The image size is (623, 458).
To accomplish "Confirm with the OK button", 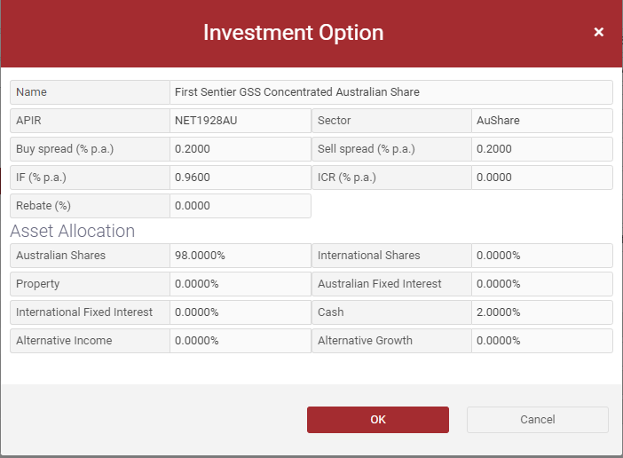I will pyautogui.click(x=378, y=420).
